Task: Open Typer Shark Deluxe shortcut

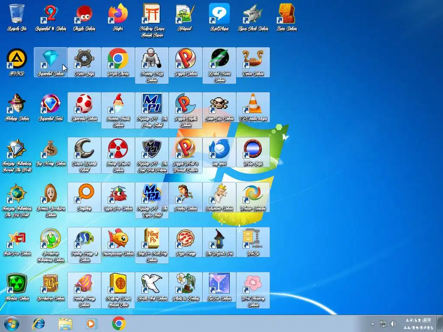Action: tap(253, 17)
